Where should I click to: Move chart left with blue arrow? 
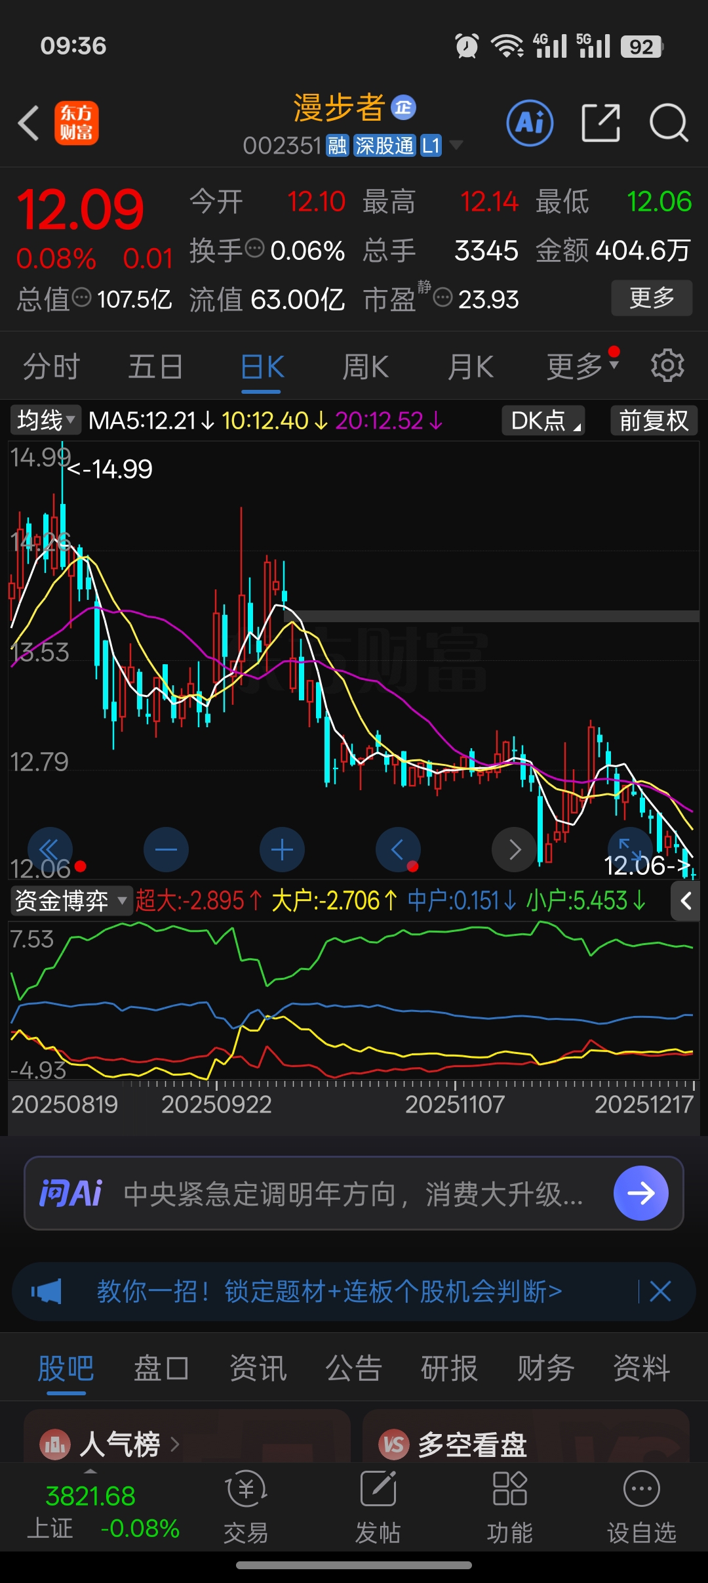(x=398, y=850)
